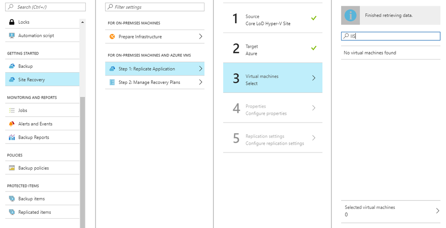Image resolution: width=446 pixels, height=228 pixels.
Task: Select step 1 Source Core LoD Hyper-V Site
Action: pyautogui.click(x=273, y=18)
